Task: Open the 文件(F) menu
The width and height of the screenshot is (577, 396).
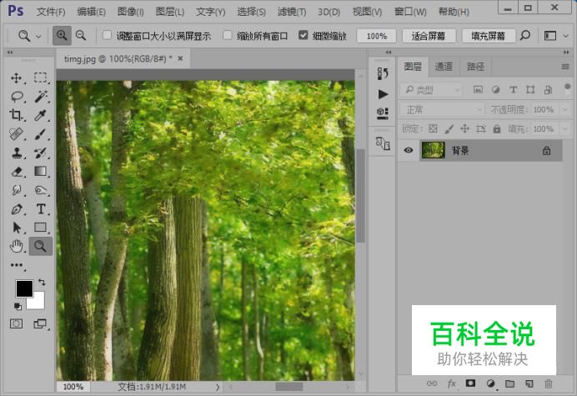Action: 51,12
